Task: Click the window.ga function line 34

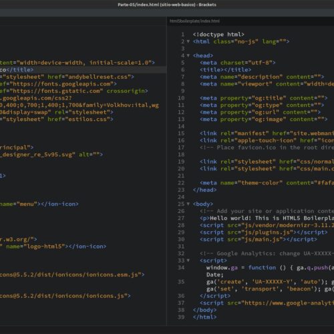Action: 270,268
